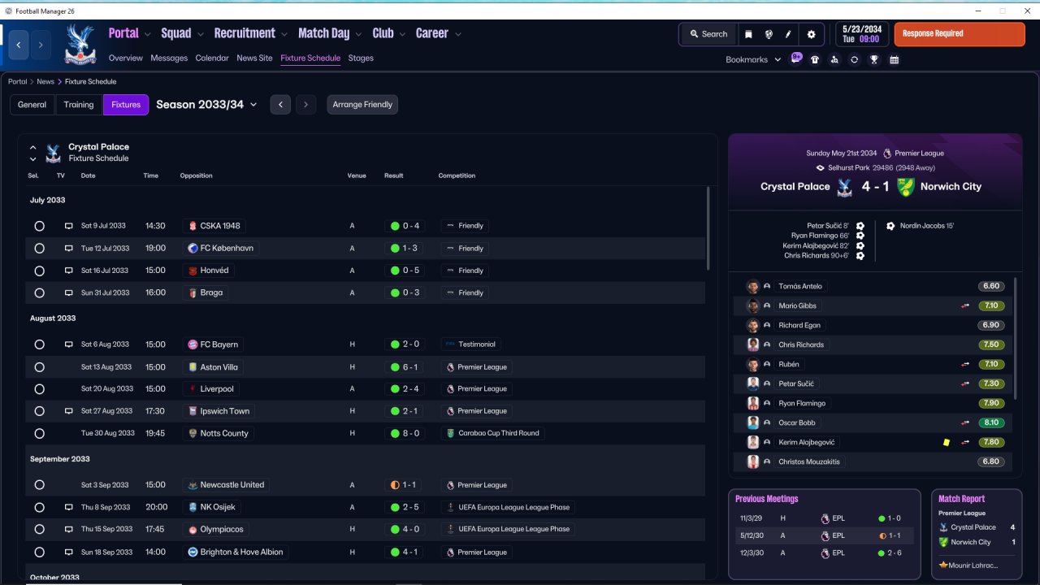Viewport: 1040px width, 585px height.
Task: Click the TV icon for the Ipswich Town fixture
Action: coord(69,411)
